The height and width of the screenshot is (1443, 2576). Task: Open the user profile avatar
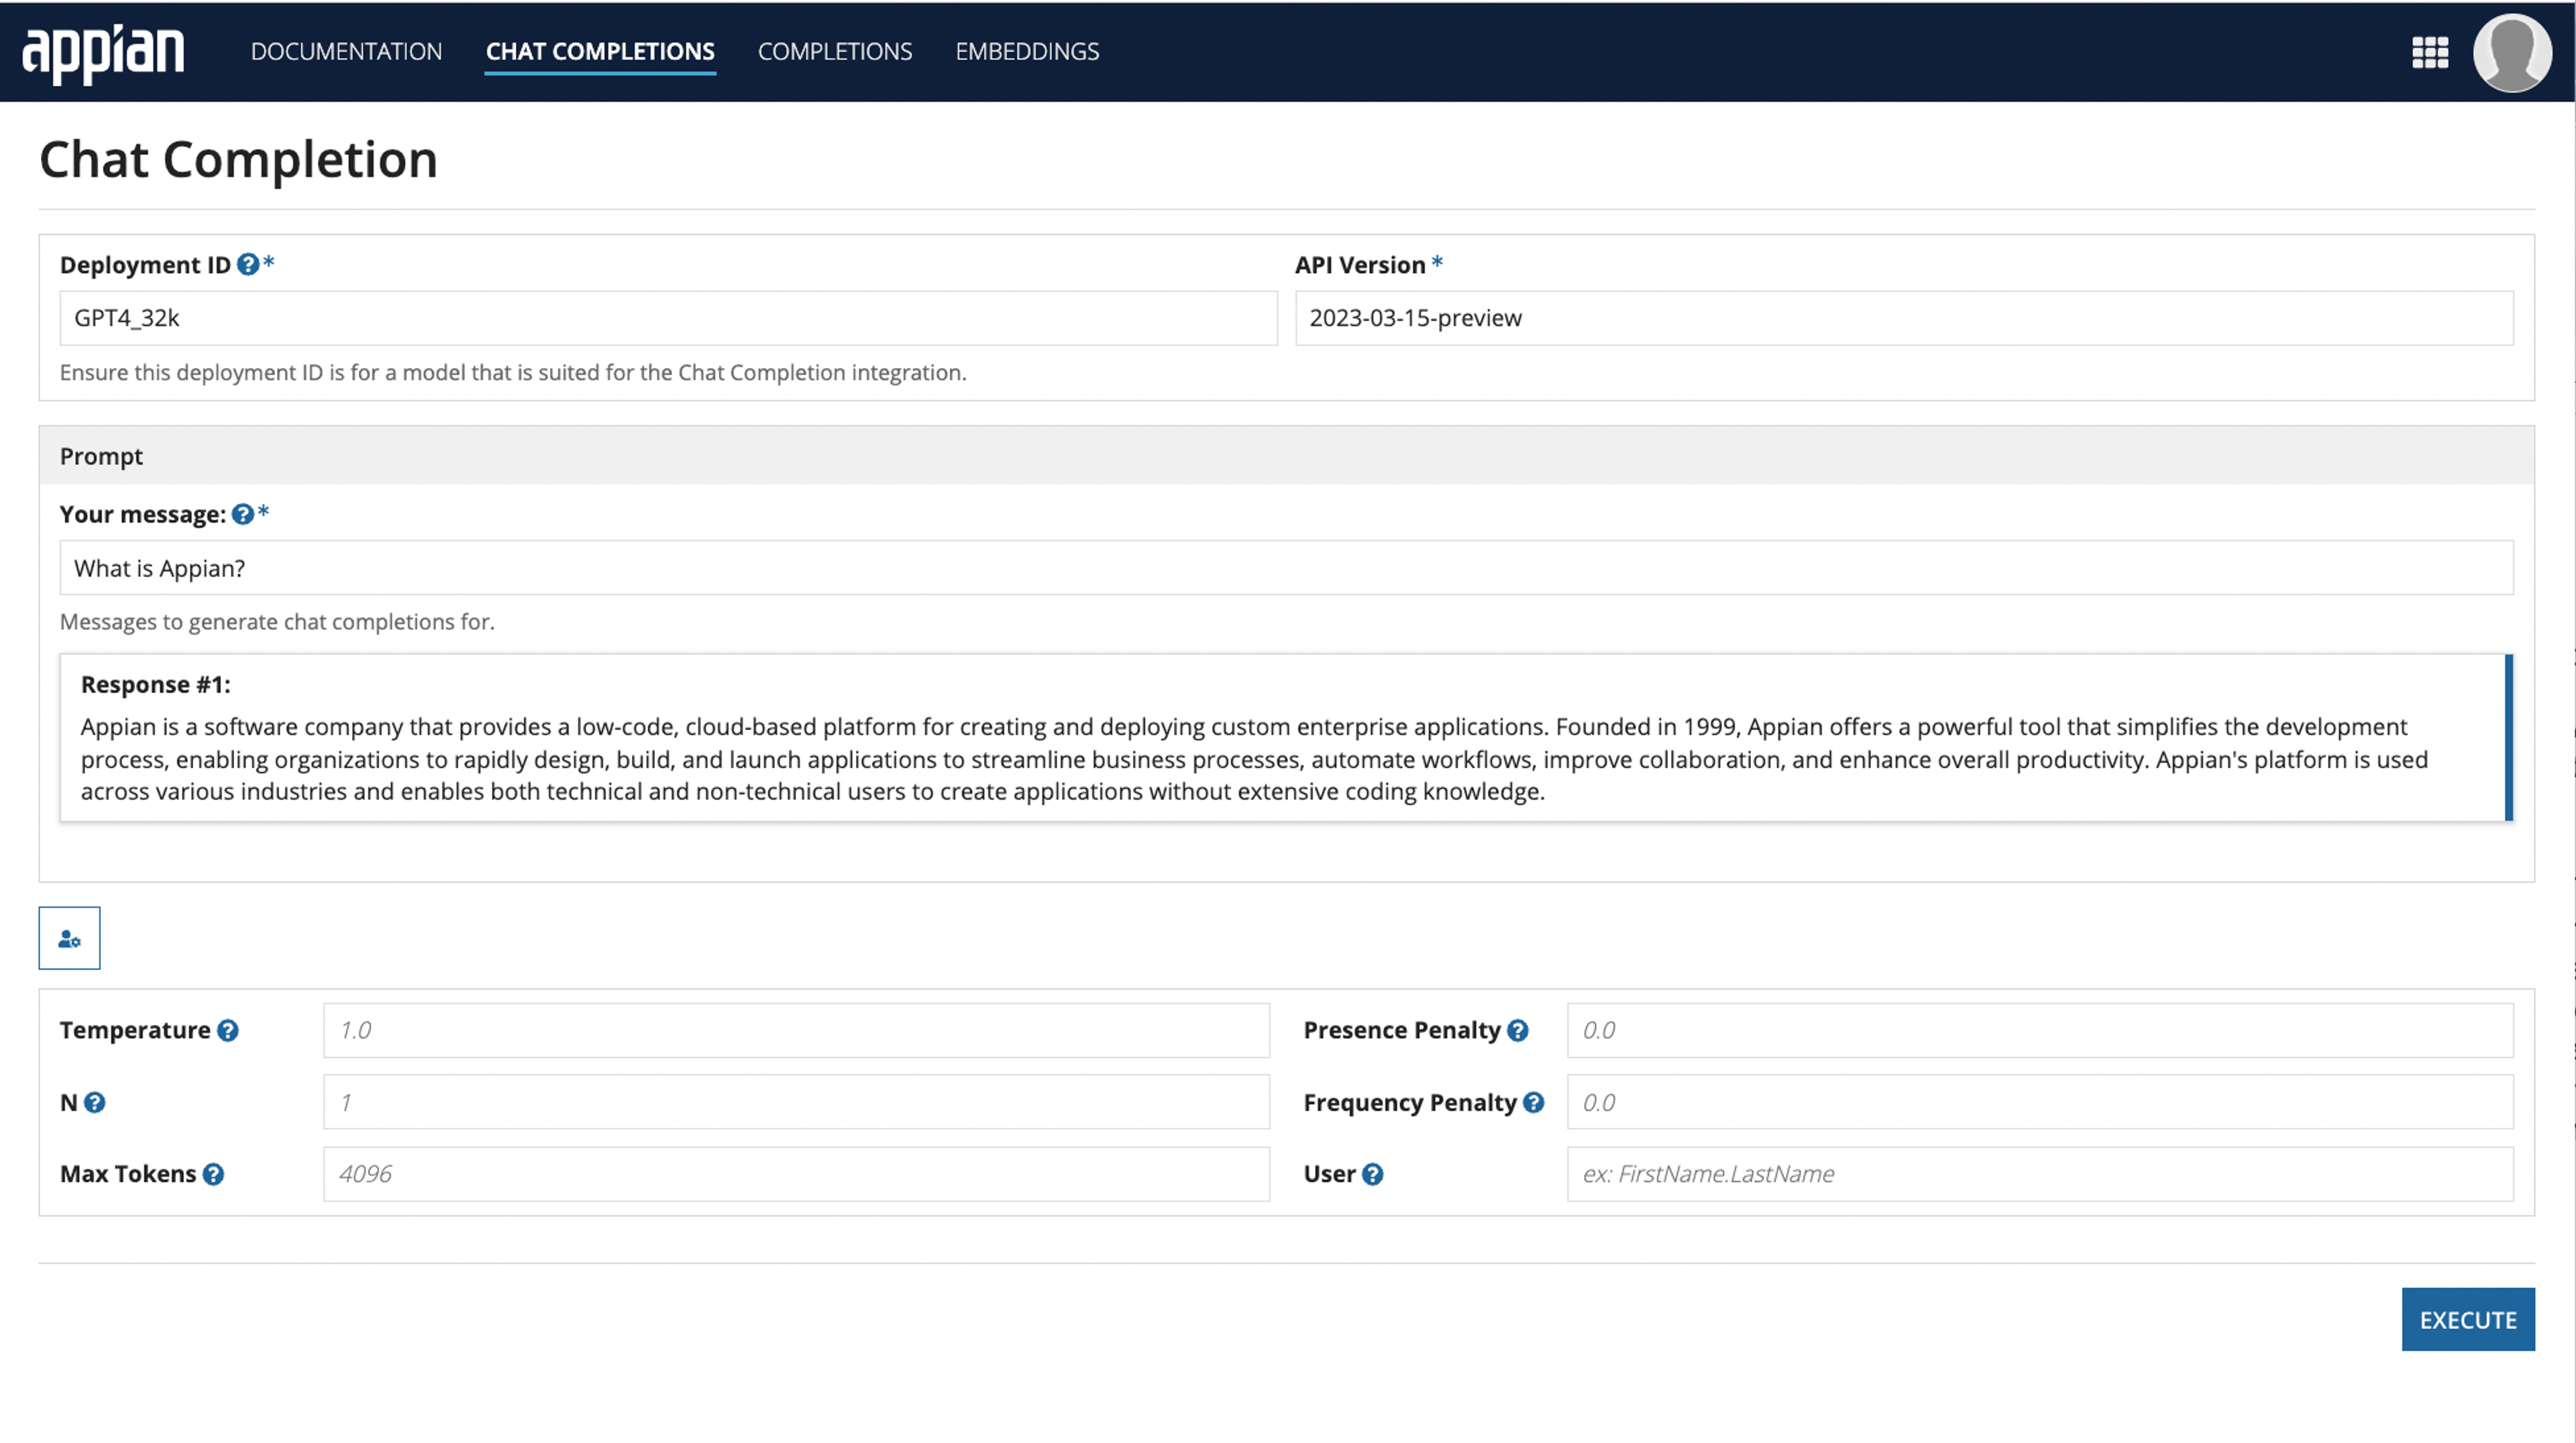2512,52
